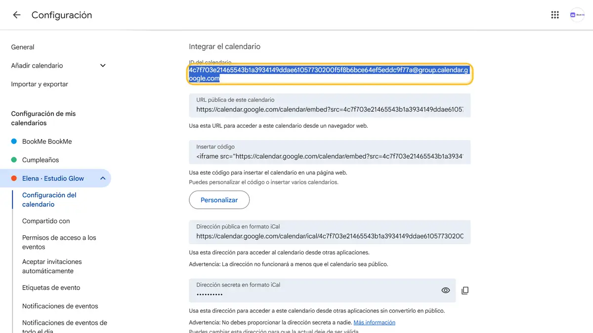The height and width of the screenshot is (333, 593).
Task: Open BookMe BookMe calendar settings
Action: click(x=47, y=142)
